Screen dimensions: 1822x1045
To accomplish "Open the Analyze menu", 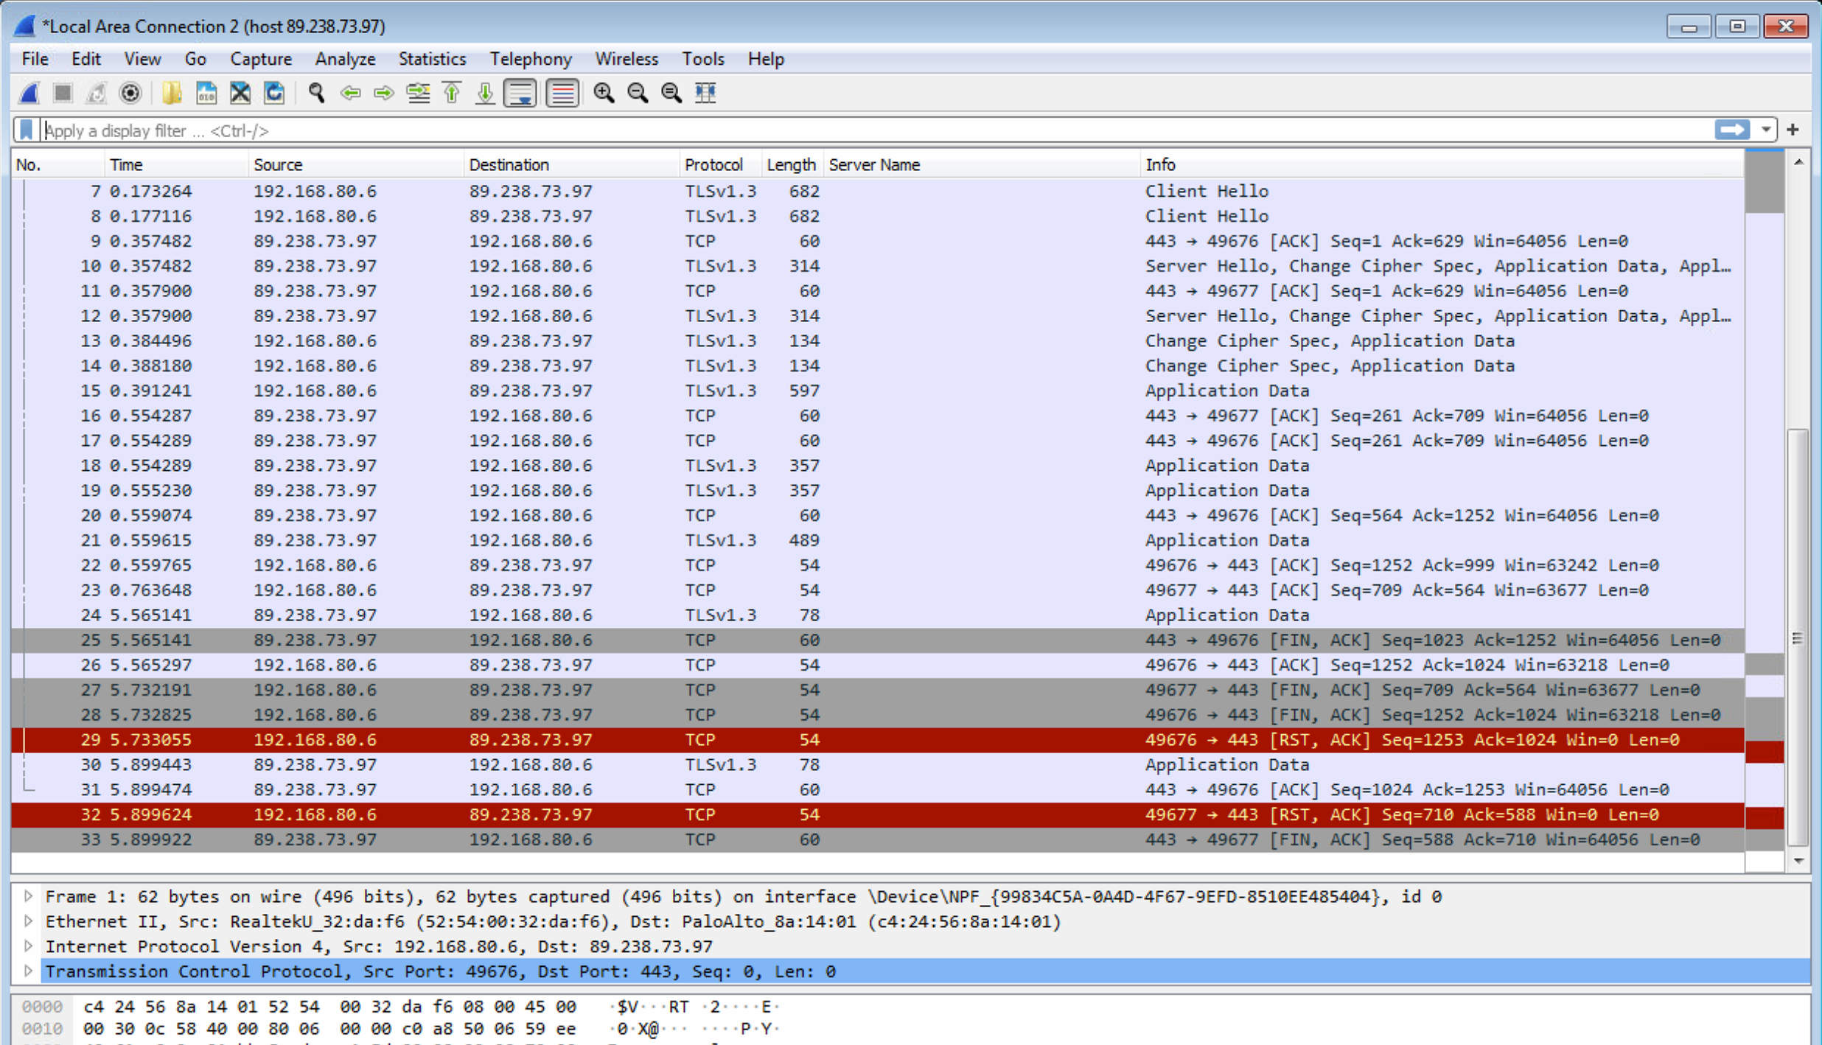I will (x=345, y=59).
